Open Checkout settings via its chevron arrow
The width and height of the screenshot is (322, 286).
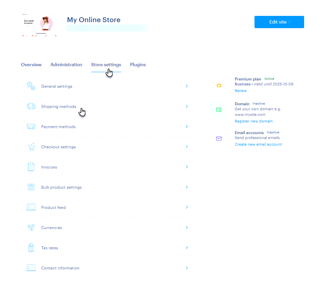[x=187, y=147]
